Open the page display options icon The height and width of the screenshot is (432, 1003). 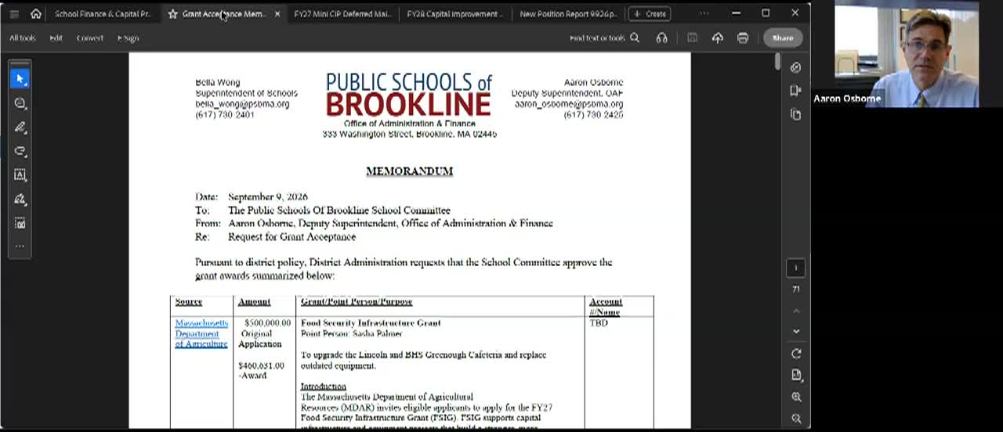[796, 375]
